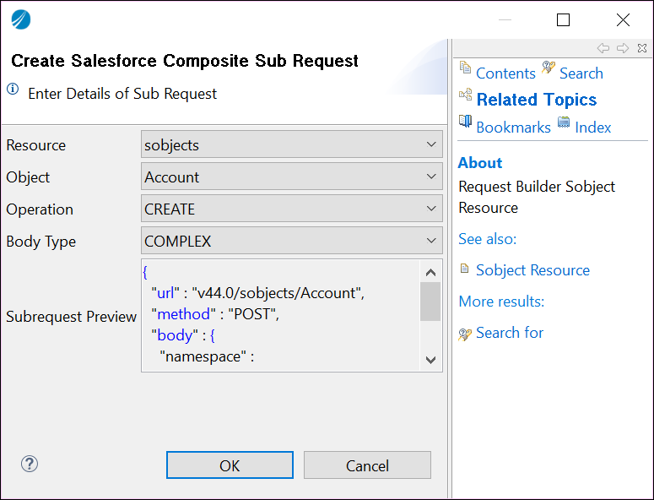Click the Index icon in help
654x500 pixels.
point(564,122)
